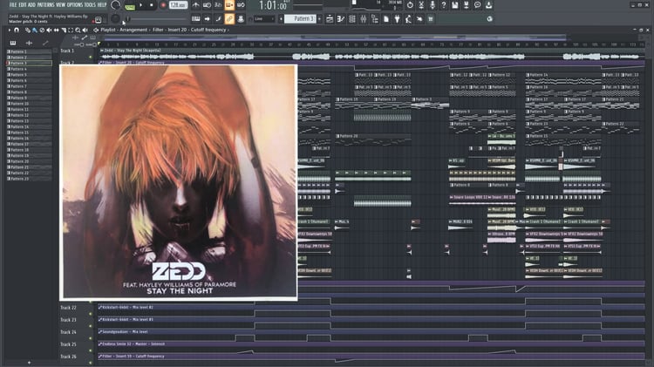Open the OPTIONS menu
The image size is (654, 367).
click(x=75, y=5)
